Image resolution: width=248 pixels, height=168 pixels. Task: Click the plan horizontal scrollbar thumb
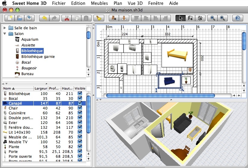[161, 96]
